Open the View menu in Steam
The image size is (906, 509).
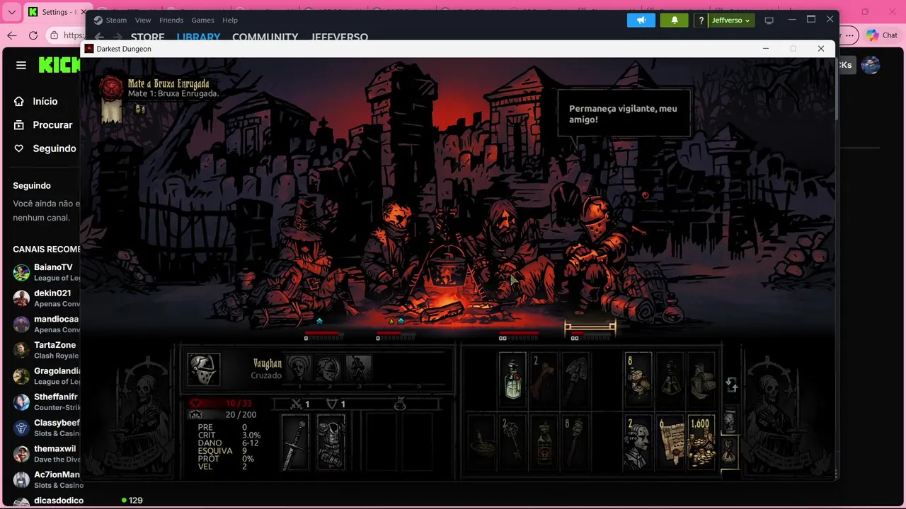pyautogui.click(x=143, y=20)
